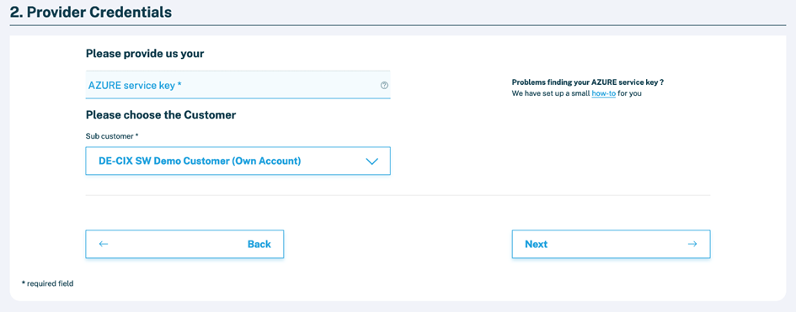This screenshot has width=796, height=312.
Task: Select 'Please choose the Customer' heading
Action: [x=161, y=115]
